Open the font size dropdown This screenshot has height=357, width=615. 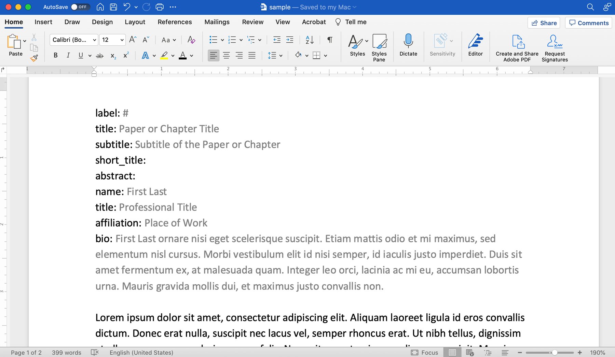122,40
